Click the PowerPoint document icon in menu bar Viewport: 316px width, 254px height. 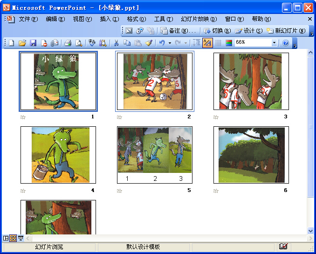click(x=10, y=19)
